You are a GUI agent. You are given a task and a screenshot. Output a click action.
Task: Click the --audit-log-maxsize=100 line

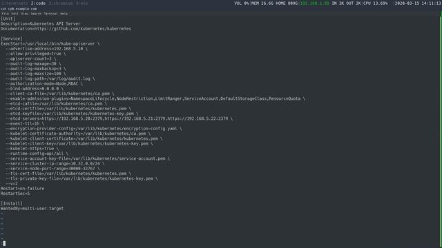pos(35,74)
